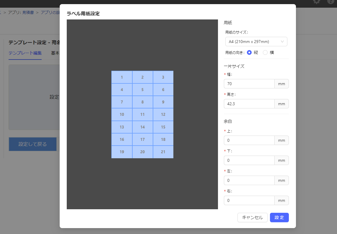
Task: Select the 縦 portrait orientation radio
Action: [x=249, y=52]
